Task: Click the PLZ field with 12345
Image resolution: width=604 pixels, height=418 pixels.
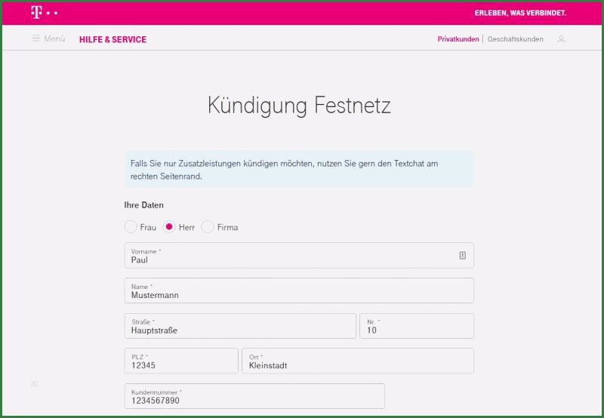Action: [x=181, y=361]
